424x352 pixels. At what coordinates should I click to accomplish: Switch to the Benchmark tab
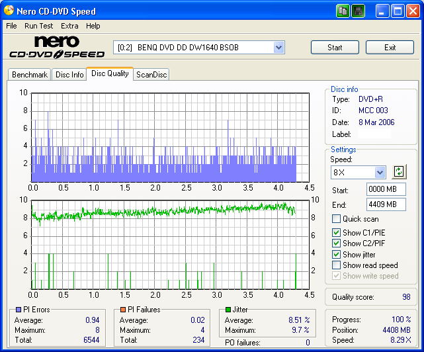[30, 75]
